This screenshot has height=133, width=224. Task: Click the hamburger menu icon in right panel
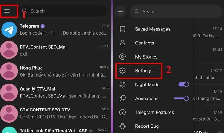coord(120,11)
